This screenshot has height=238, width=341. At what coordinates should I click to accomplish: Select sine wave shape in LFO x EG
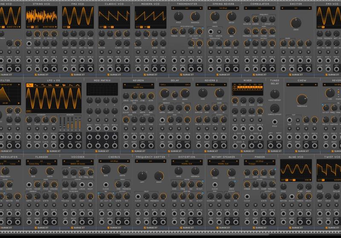29,85
